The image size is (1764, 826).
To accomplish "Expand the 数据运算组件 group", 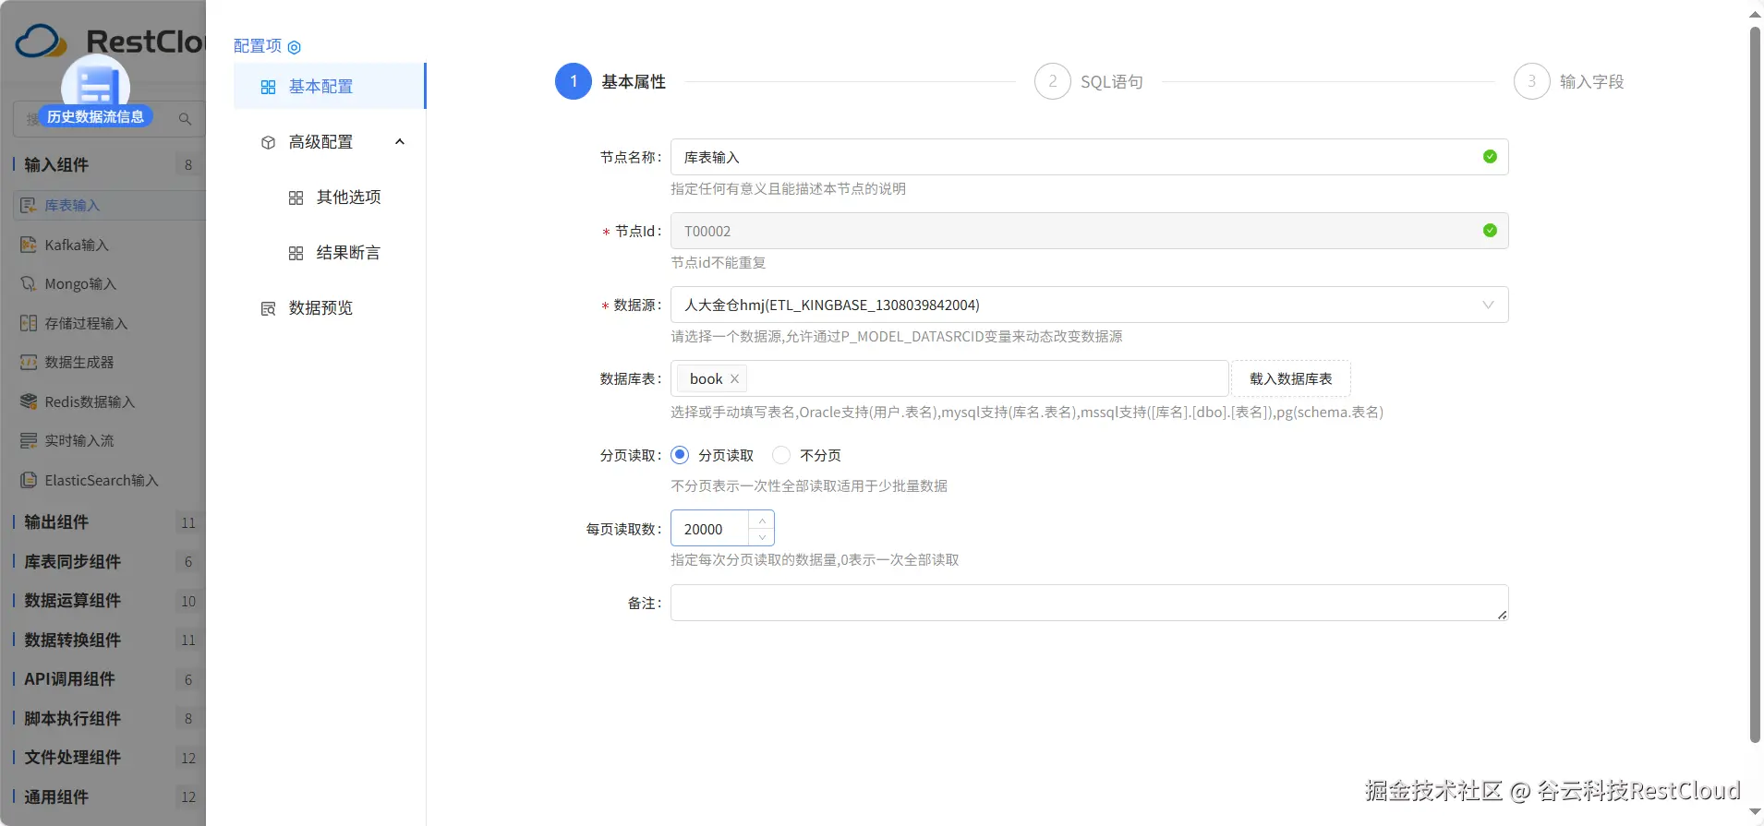I will [103, 601].
